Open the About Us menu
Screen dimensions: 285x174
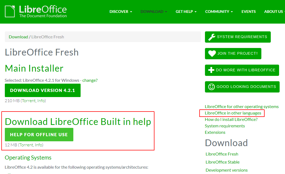point(275,12)
